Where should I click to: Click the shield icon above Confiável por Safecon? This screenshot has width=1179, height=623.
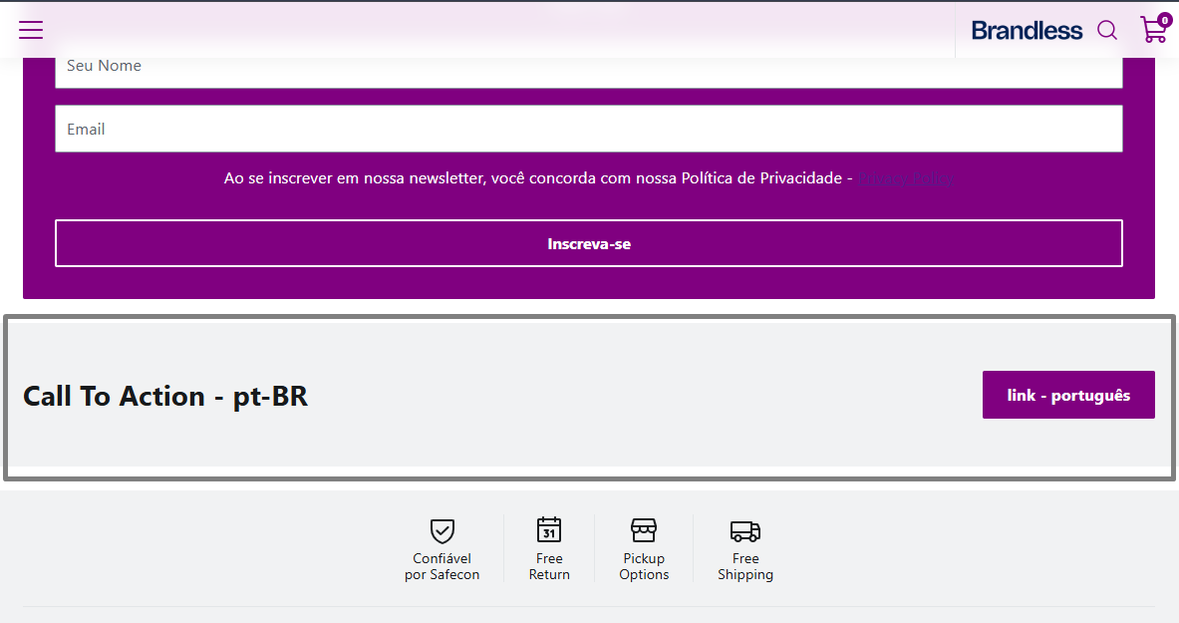click(442, 530)
